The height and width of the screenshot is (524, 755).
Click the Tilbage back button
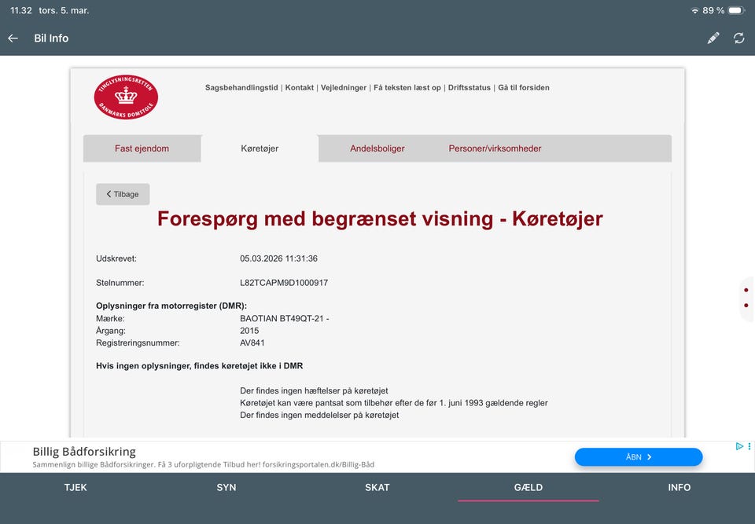[x=123, y=194]
